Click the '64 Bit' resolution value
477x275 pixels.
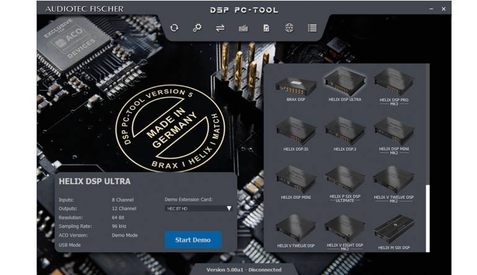point(118,218)
